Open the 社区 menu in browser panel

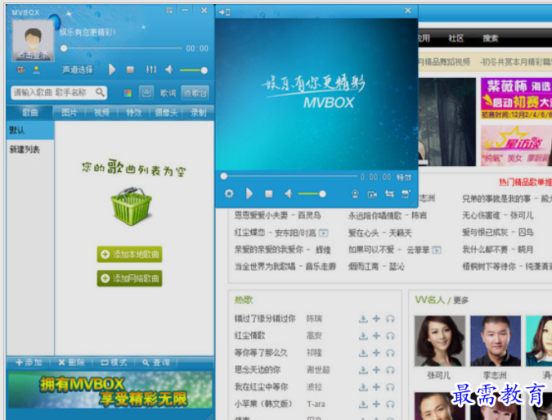pos(456,38)
